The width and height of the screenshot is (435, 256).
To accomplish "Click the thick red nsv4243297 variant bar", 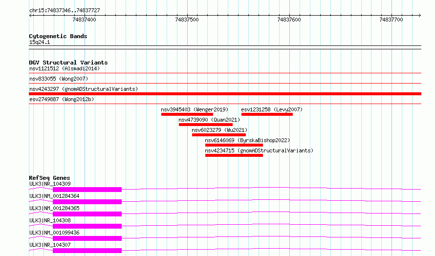I will coord(225,94).
